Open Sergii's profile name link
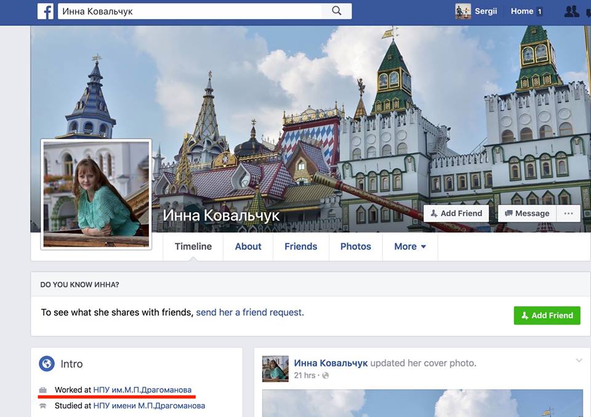The width and height of the screenshot is (591, 417). coord(486,11)
